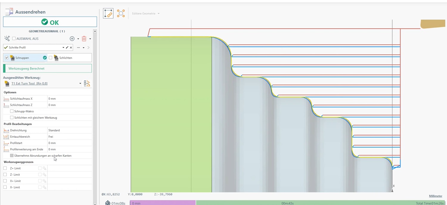The image size is (447, 205).
Task: Select the Schruppen operation tab
Action: point(23,58)
